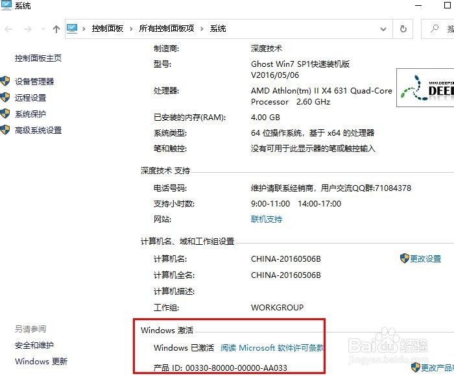Viewport: 454px width, 376px height.
Task: Open 控制面板主页 link
Action: [38, 58]
